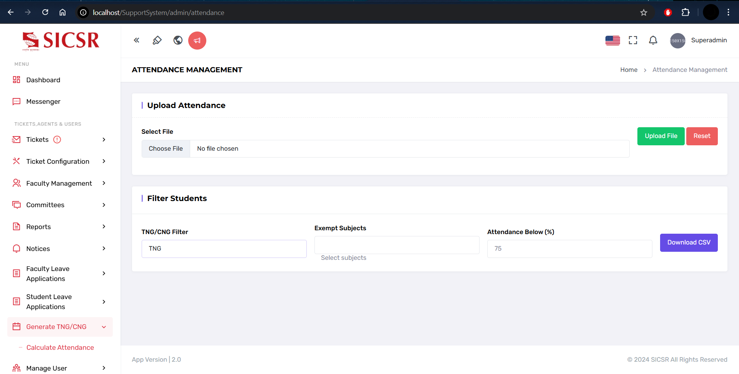Open the TNG/CNG Filter dropdown
This screenshot has width=739, height=374.
click(x=224, y=249)
